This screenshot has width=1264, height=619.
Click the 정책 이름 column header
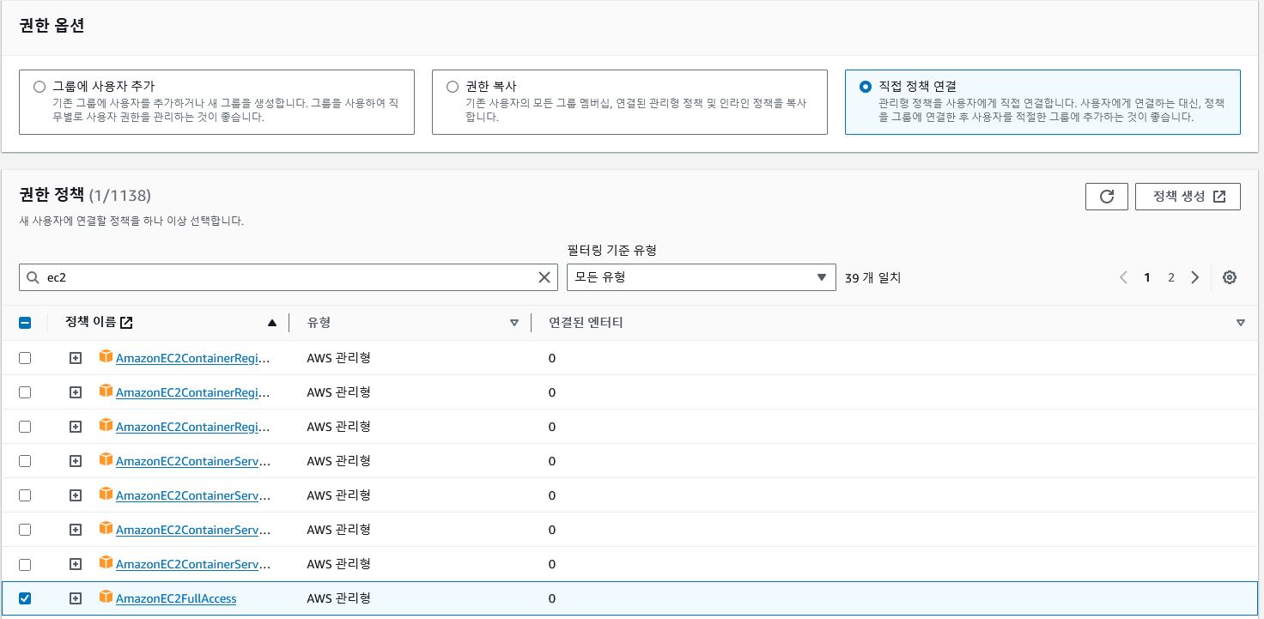[91, 323]
